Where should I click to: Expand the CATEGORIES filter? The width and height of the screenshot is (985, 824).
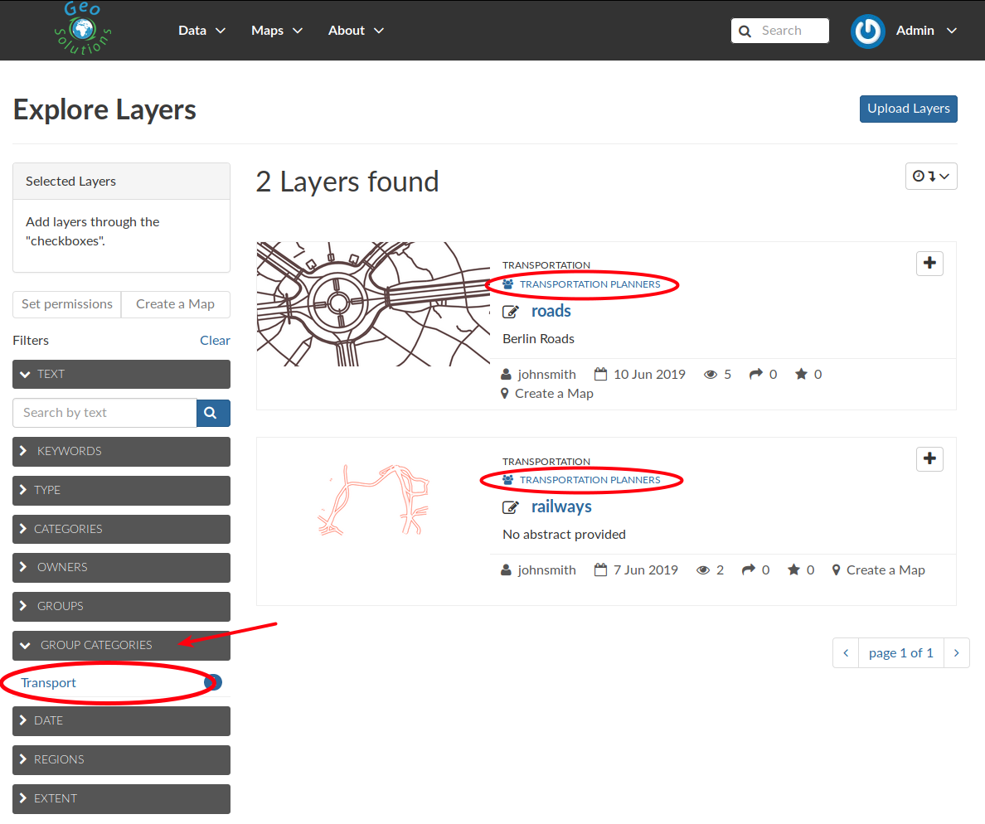pos(121,530)
